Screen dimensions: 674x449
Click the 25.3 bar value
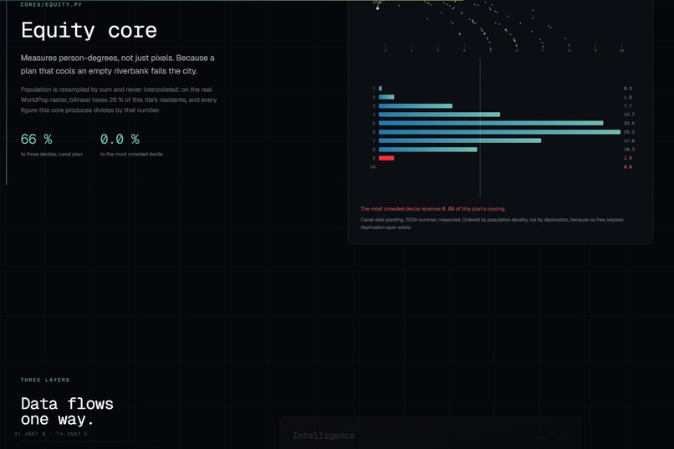click(x=630, y=132)
